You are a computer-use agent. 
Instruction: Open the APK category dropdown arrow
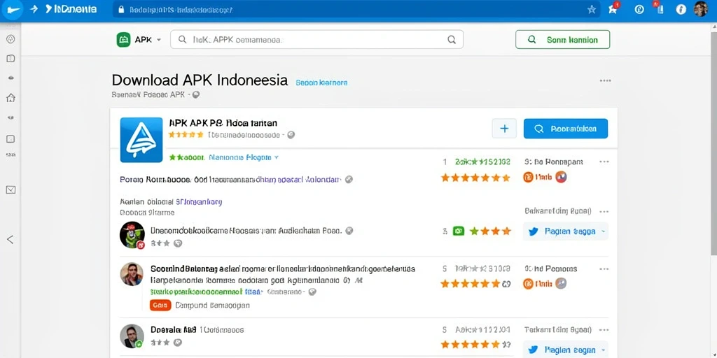tap(159, 40)
